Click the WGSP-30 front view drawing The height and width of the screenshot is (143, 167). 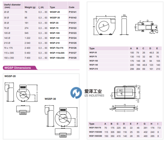(x=63, y=118)
